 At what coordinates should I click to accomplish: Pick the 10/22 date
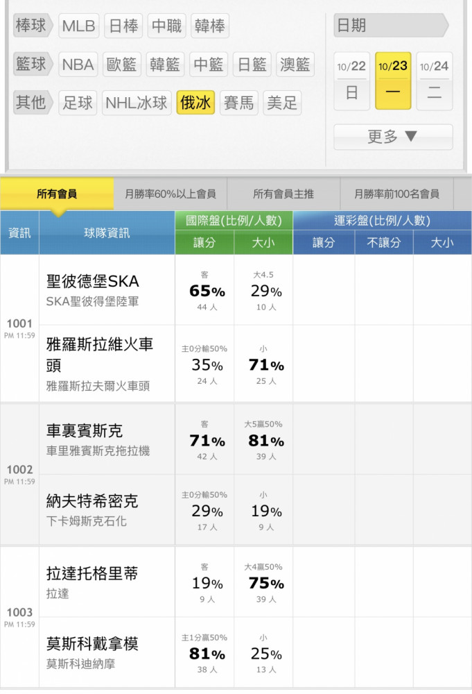point(352,81)
